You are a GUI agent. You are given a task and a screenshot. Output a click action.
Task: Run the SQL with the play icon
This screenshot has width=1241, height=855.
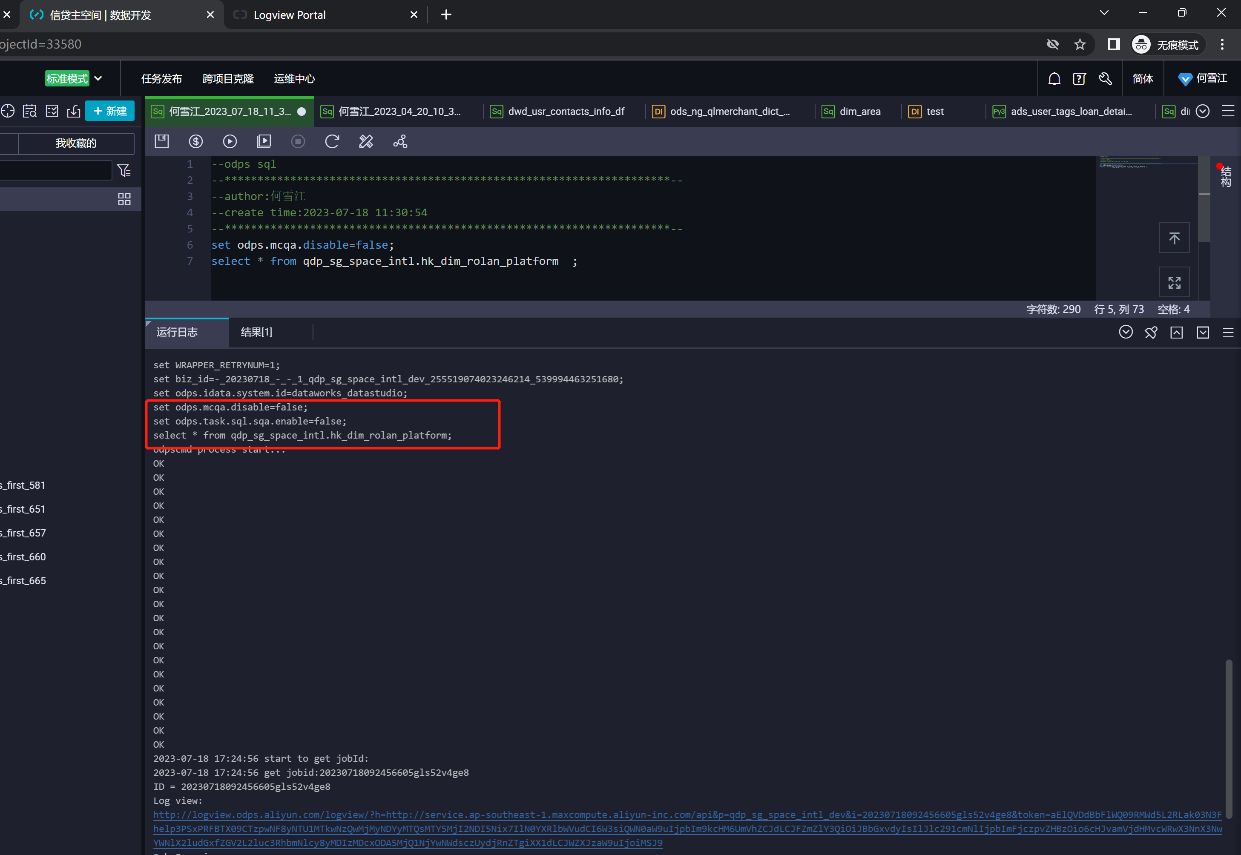pos(230,141)
